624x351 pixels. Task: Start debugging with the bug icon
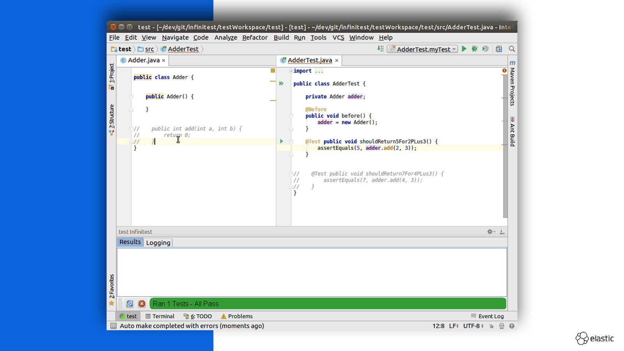(x=475, y=49)
